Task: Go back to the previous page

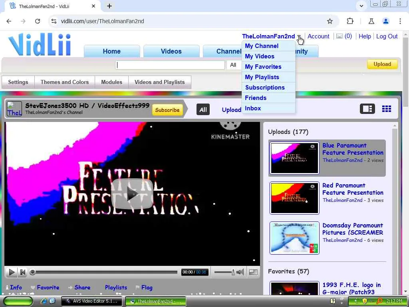Action: [9, 21]
